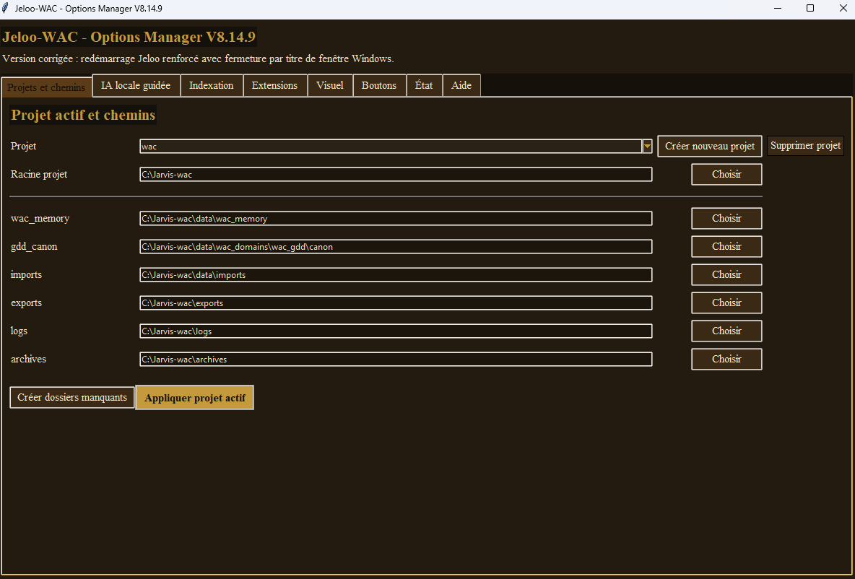Click the gdd_canon label

[34, 247]
